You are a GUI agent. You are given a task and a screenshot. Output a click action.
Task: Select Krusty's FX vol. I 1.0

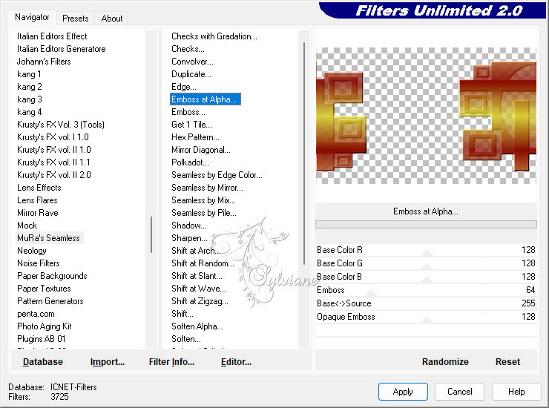pyautogui.click(x=53, y=137)
